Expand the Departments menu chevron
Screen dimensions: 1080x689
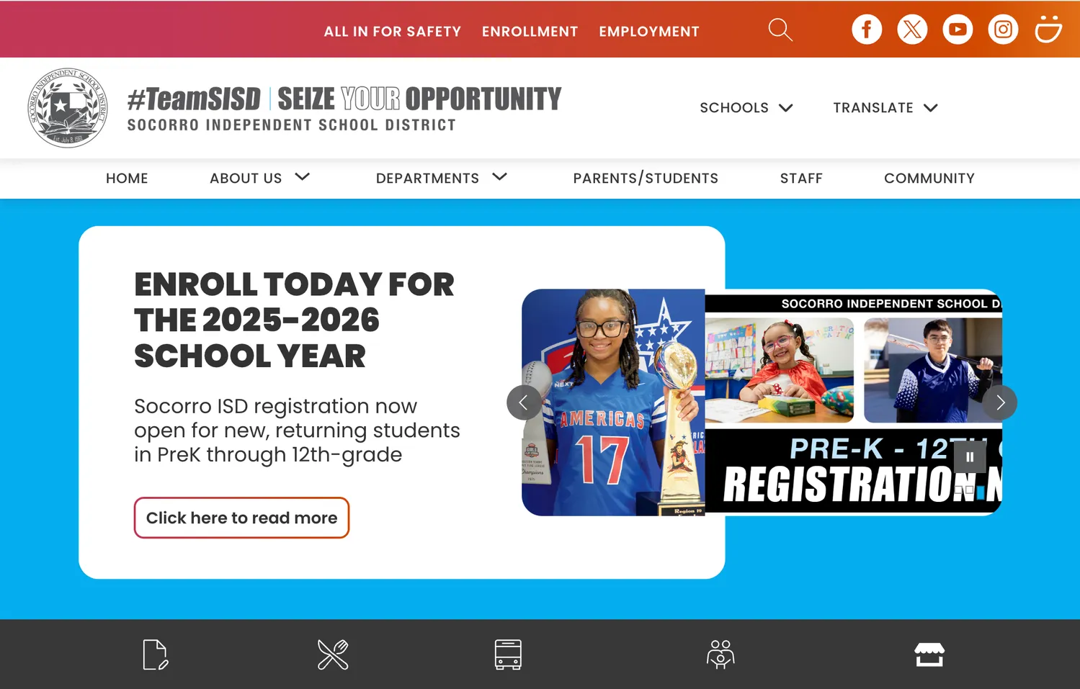[500, 177]
